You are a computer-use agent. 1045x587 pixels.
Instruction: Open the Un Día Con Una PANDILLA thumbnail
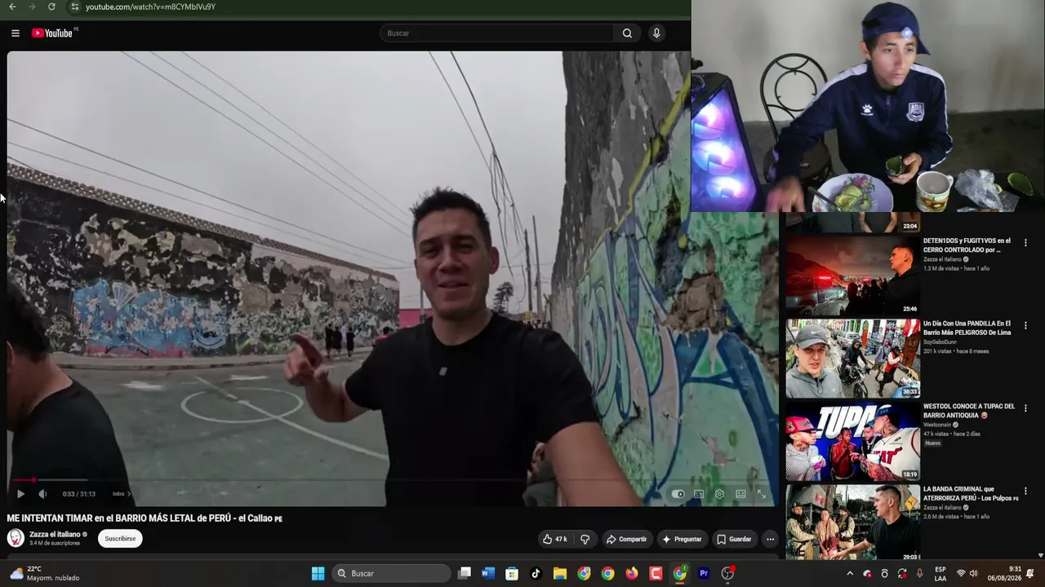click(853, 359)
